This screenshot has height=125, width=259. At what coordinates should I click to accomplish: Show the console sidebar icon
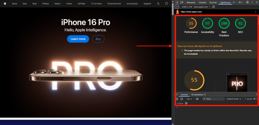[177, 99]
